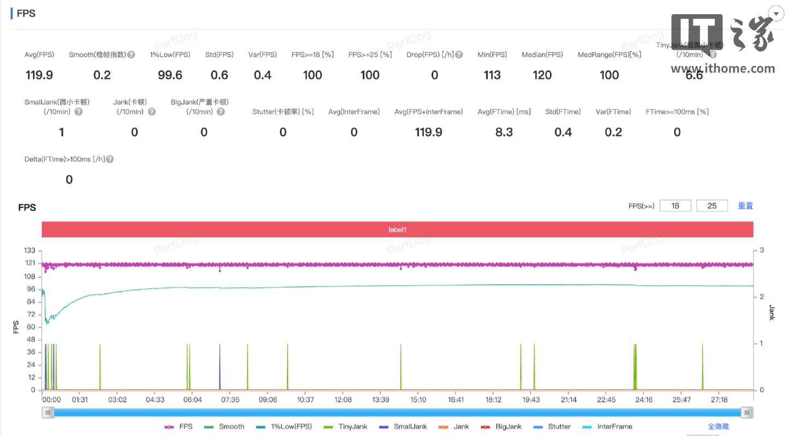787x436 pixels.
Task: Expand the top-right dropdown arrow button
Action: (776, 13)
